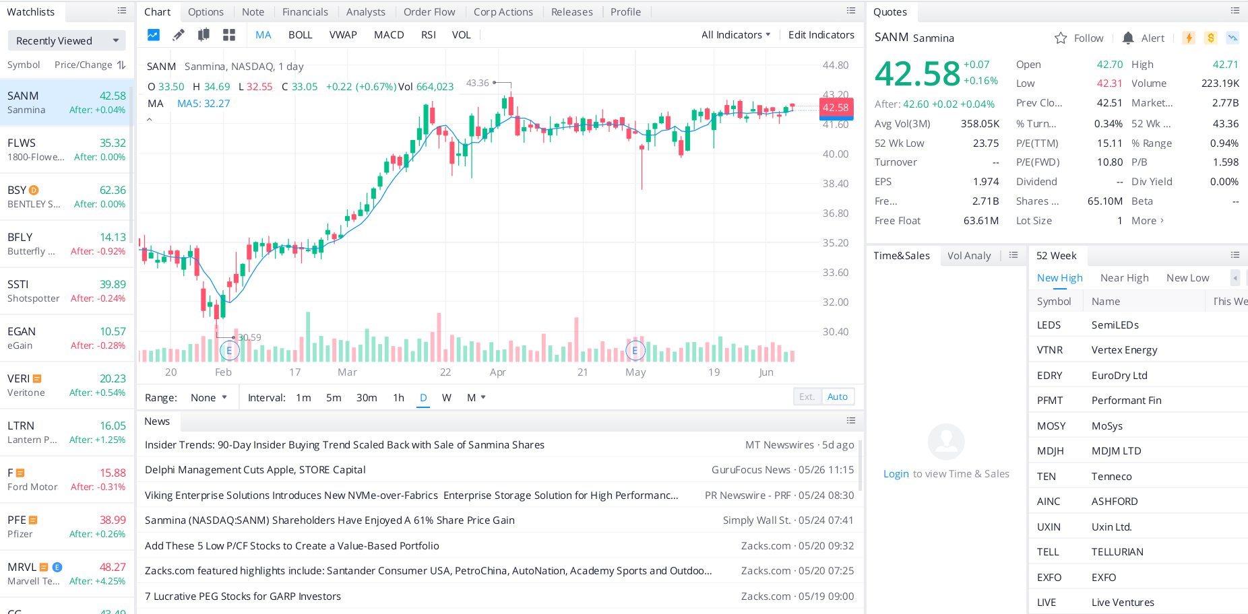Select the 5m interval

(x=334, y=398)
